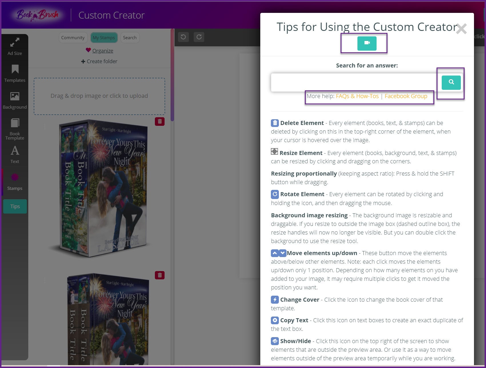The image size is (486, 368).
Task: Switch to the Search stamps tab
Action: tap(130, 38)
